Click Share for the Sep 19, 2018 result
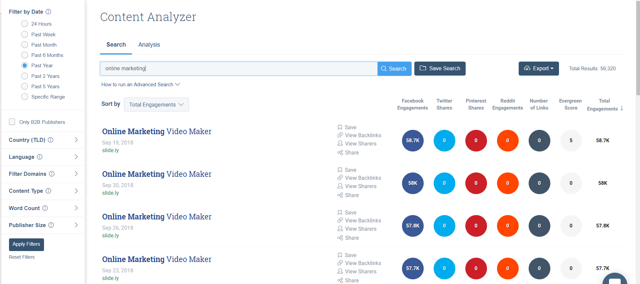Viewport: 640px width, 284px height. 348,152
